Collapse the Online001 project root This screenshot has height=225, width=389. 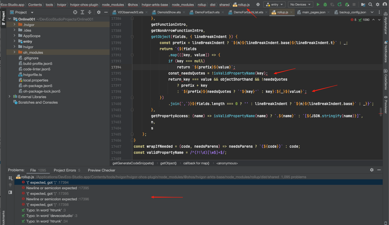click(9, 19)
